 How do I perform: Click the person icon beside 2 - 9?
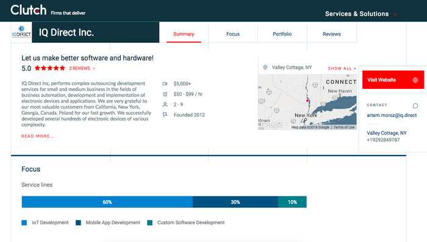(x=165, y=104)
